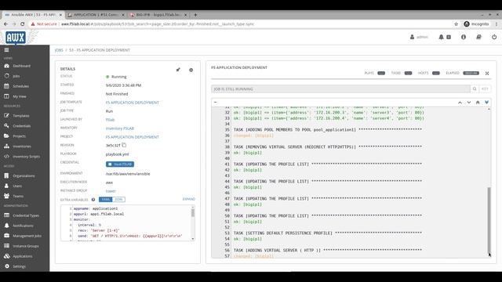Close the job output panel with X
This screenshot has width=502, height=282.
(487, 73)
